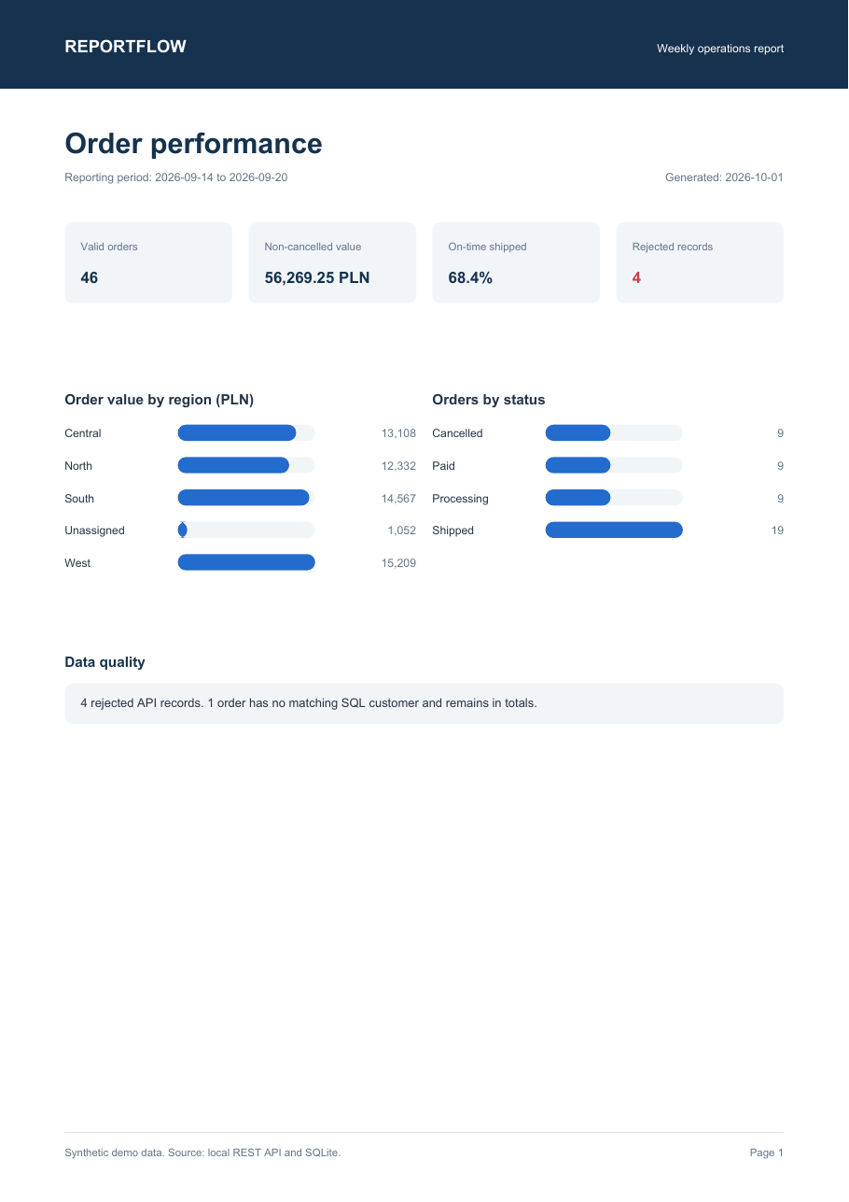
Task: Select the Non-cancelled value card
Action: [x=332, y=262]
